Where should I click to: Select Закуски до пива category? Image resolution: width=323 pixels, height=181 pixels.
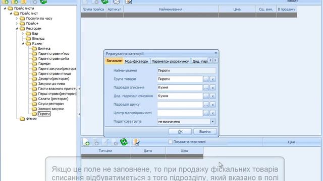(51, 84)
